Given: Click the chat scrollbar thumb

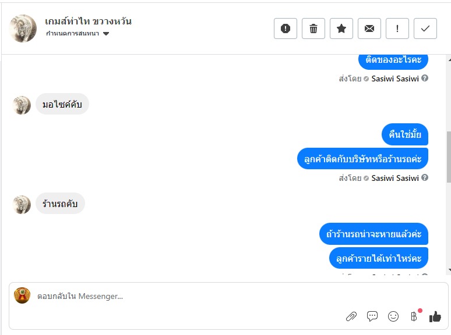Looking at the screenshot, I should (448, 157).
